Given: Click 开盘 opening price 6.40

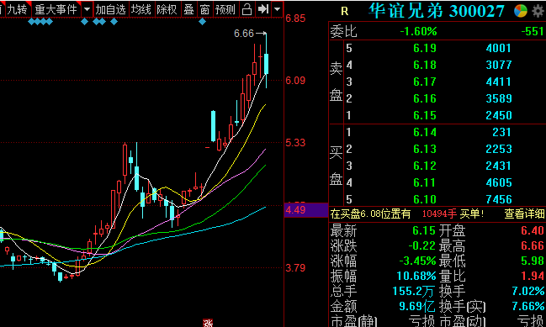Looking at the screenshot, I should click(x=533, y=230).
